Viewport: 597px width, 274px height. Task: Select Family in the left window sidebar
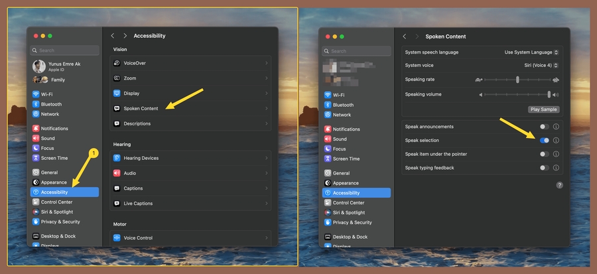click(x=58, y=80)
